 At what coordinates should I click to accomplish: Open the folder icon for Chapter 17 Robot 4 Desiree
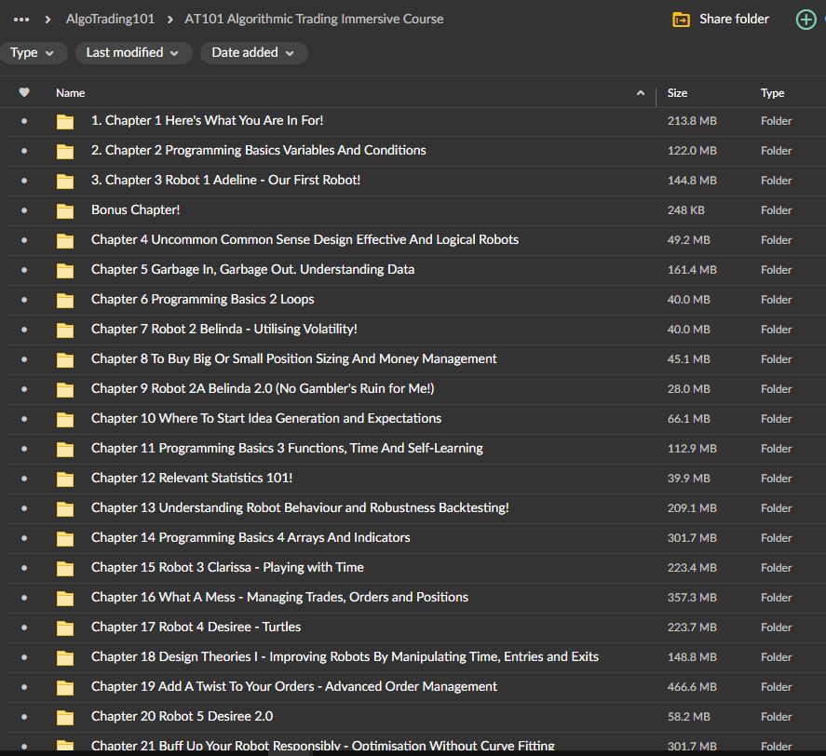[64, 627]
